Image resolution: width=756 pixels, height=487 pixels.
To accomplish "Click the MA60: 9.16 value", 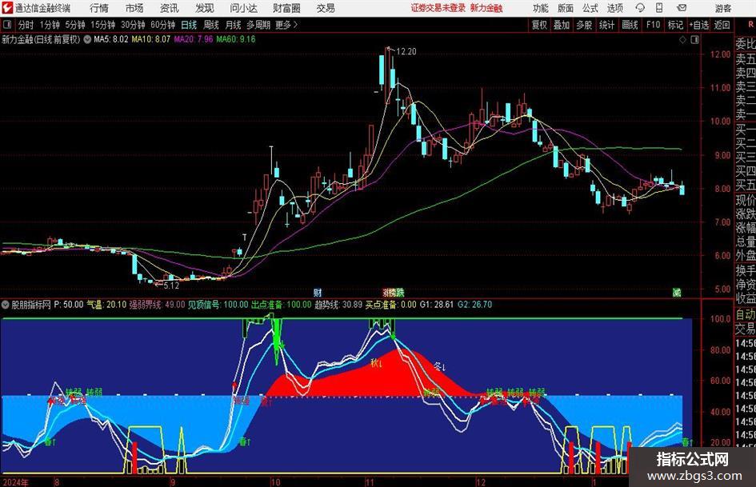I will 236,39.
